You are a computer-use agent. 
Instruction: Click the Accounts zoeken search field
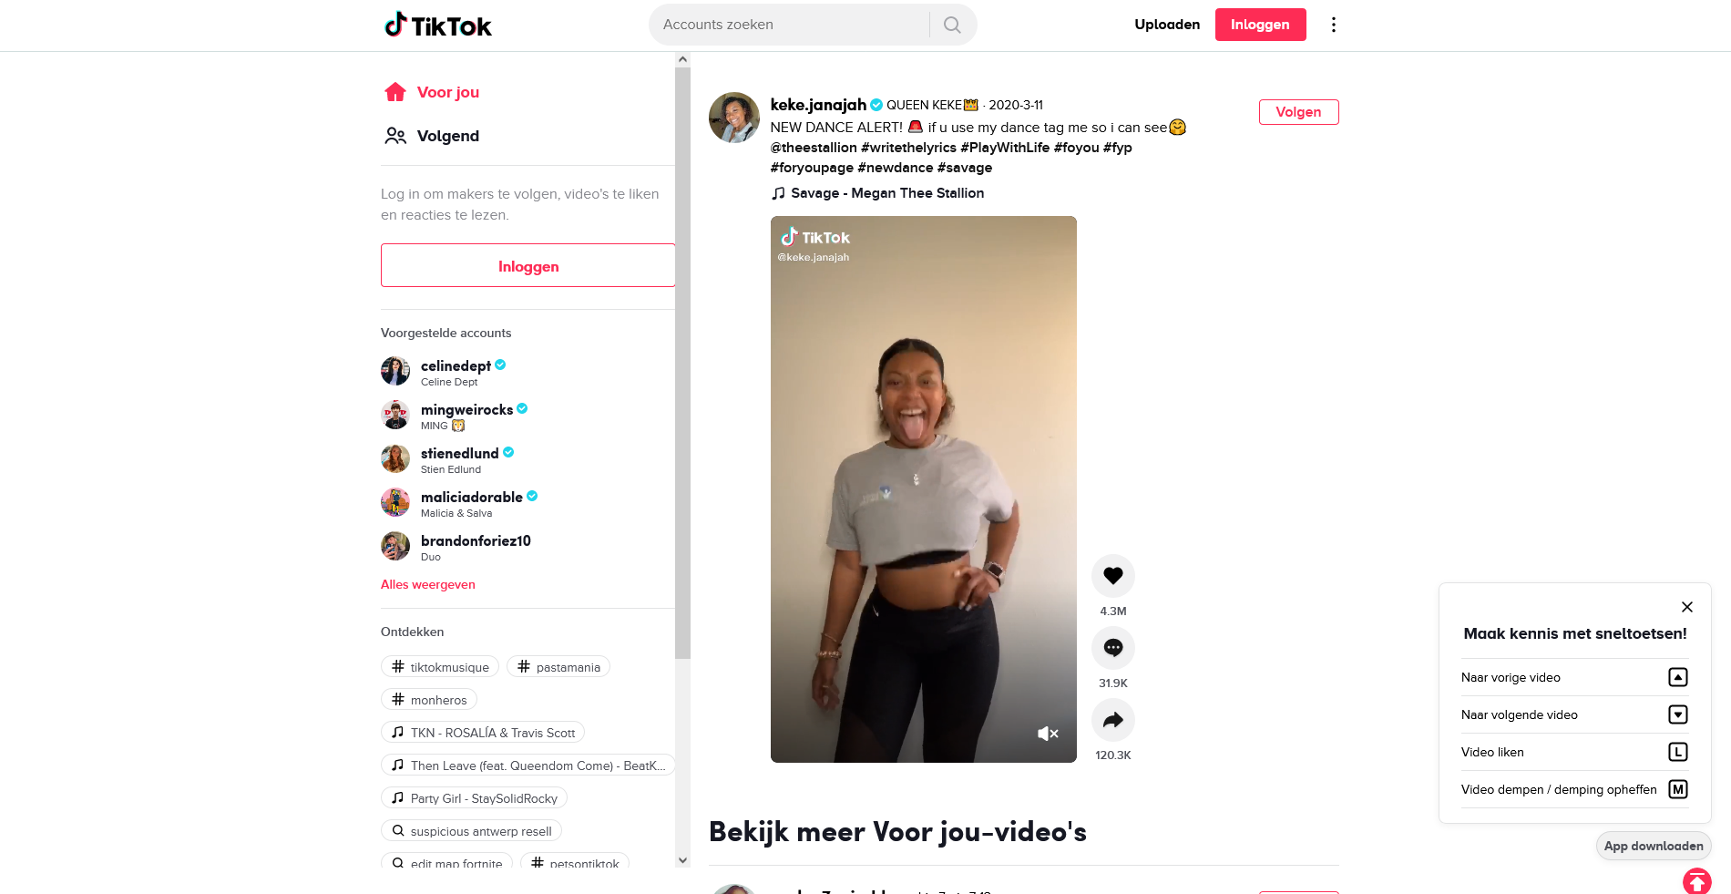coord(790,25)
